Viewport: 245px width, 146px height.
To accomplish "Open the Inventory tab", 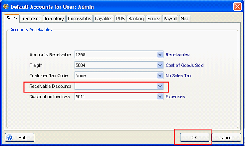I will click(x=54, y=19).
